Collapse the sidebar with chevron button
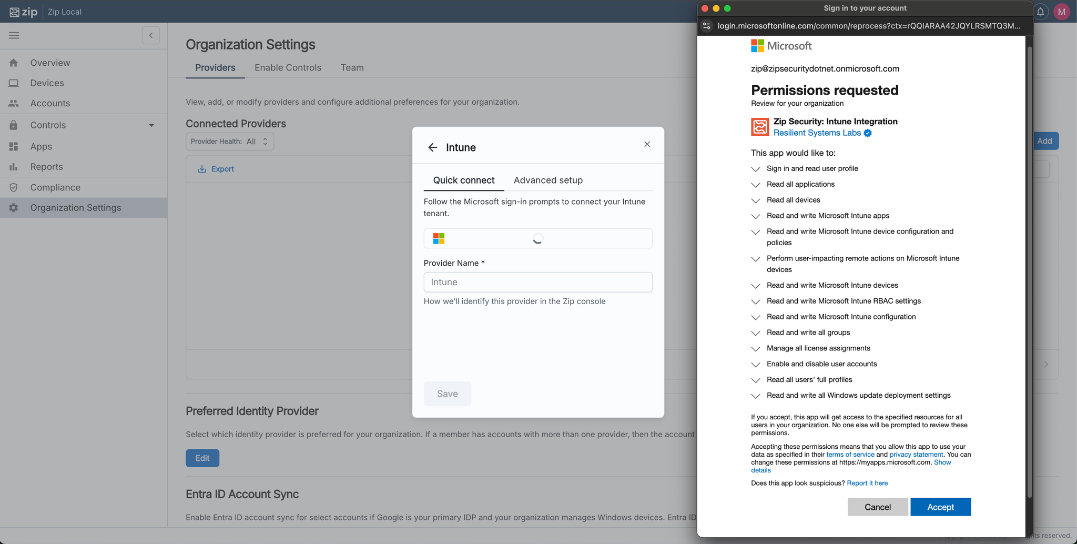The width and height of the screenshot is (1077, 544). coord(151,35)
